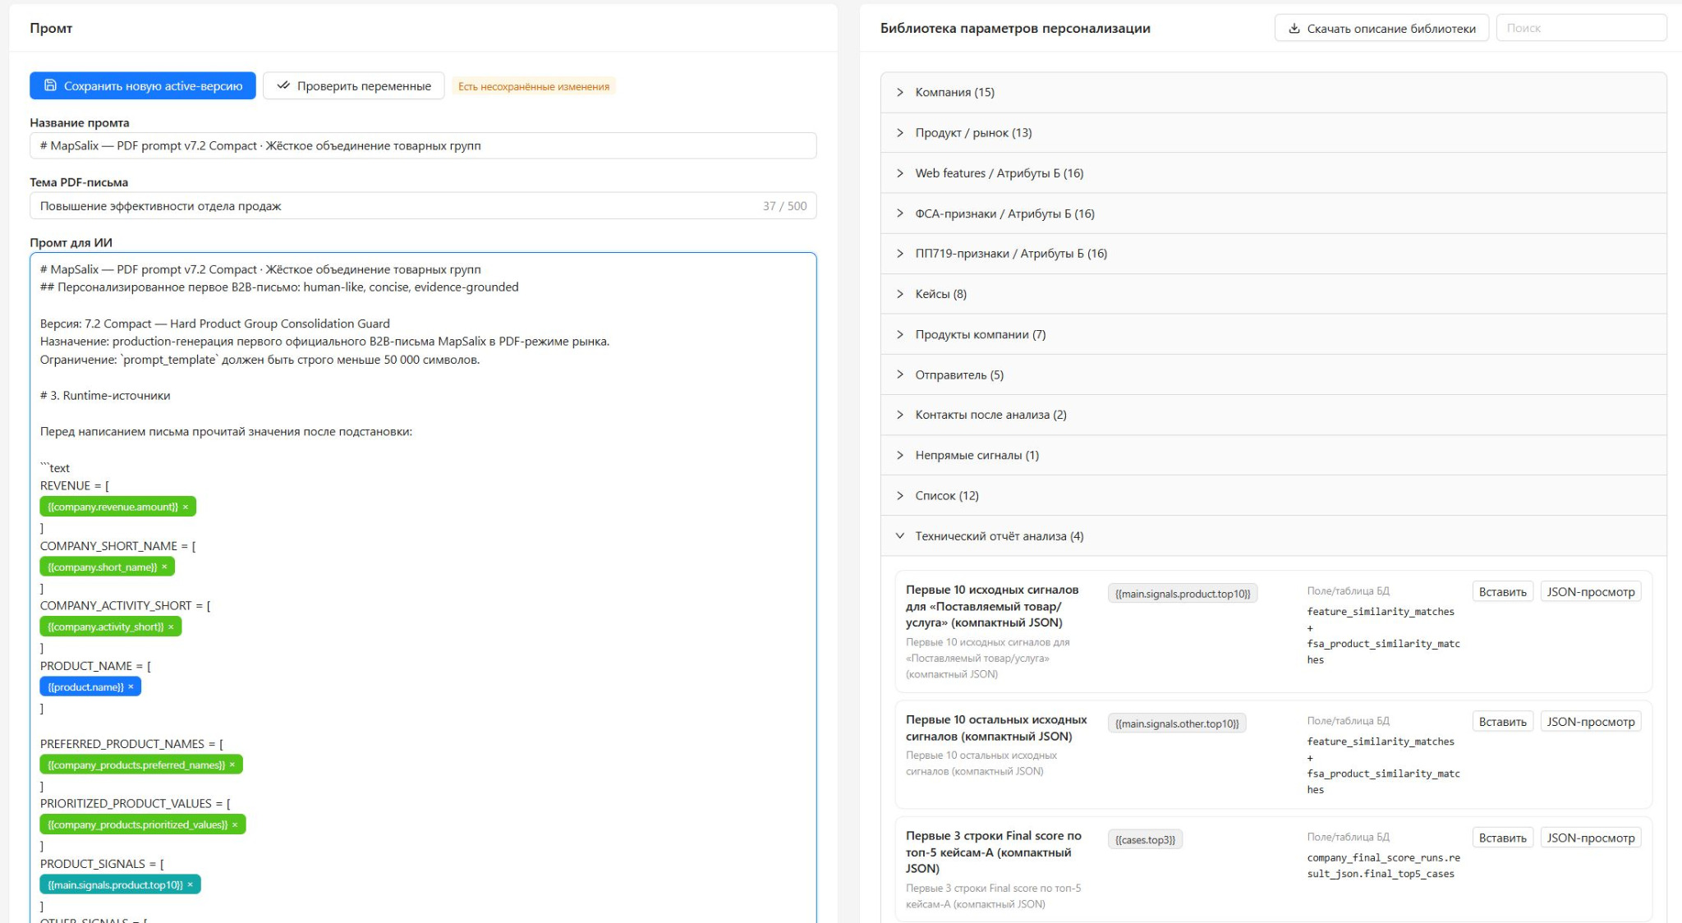Click the 'Есть несохранённые изменения' notice
Viewport: 1682px width, 923px height.
point(534,86)
